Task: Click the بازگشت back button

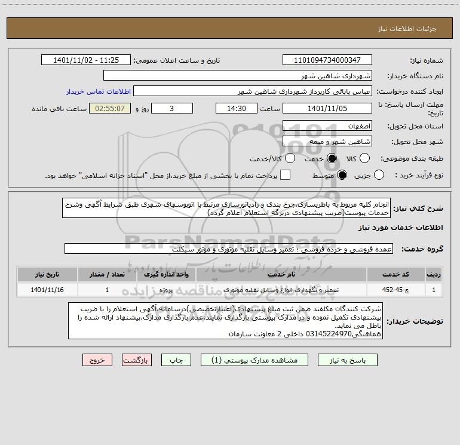Action: [x=137, y=360]
